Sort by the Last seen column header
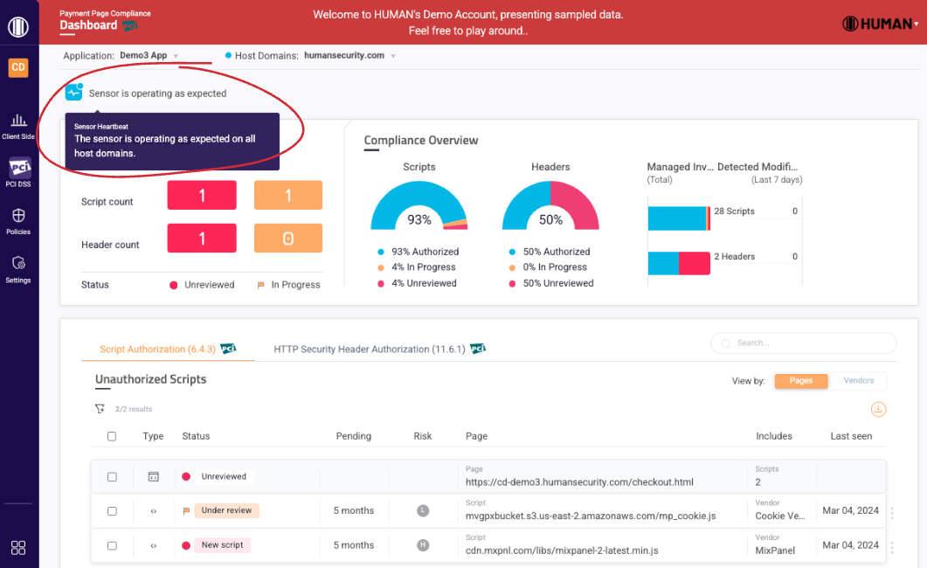Image resolution: width=927 pixels, height=568 pixels. click(851, 436)
